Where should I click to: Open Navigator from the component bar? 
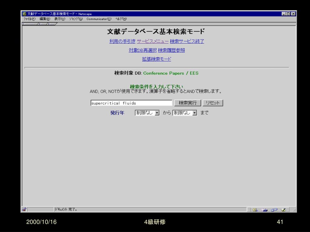coord(255,210)
